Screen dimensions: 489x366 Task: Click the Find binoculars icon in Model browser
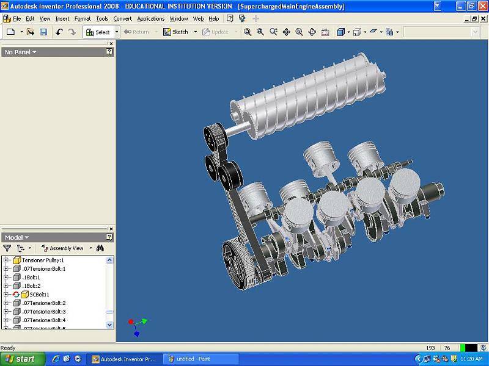(x=100, y=248)
